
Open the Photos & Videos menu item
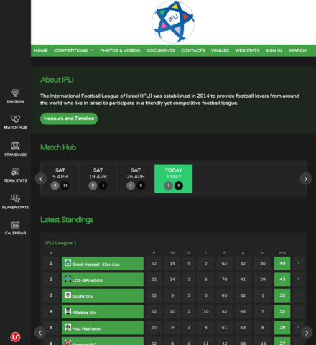[120, 50]
